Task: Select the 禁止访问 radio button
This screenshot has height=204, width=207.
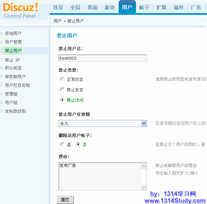Action: coord(62,100)
